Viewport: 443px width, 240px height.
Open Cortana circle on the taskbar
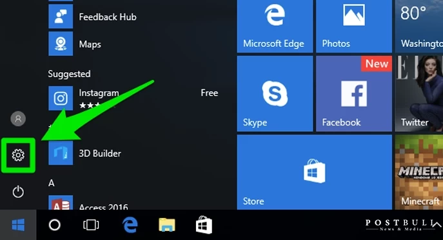click(55, 225)
